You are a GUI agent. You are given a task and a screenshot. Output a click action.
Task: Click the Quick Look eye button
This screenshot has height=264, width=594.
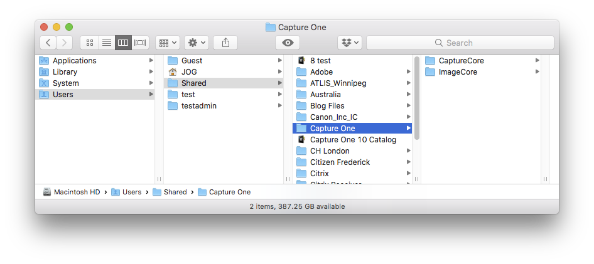288,43
